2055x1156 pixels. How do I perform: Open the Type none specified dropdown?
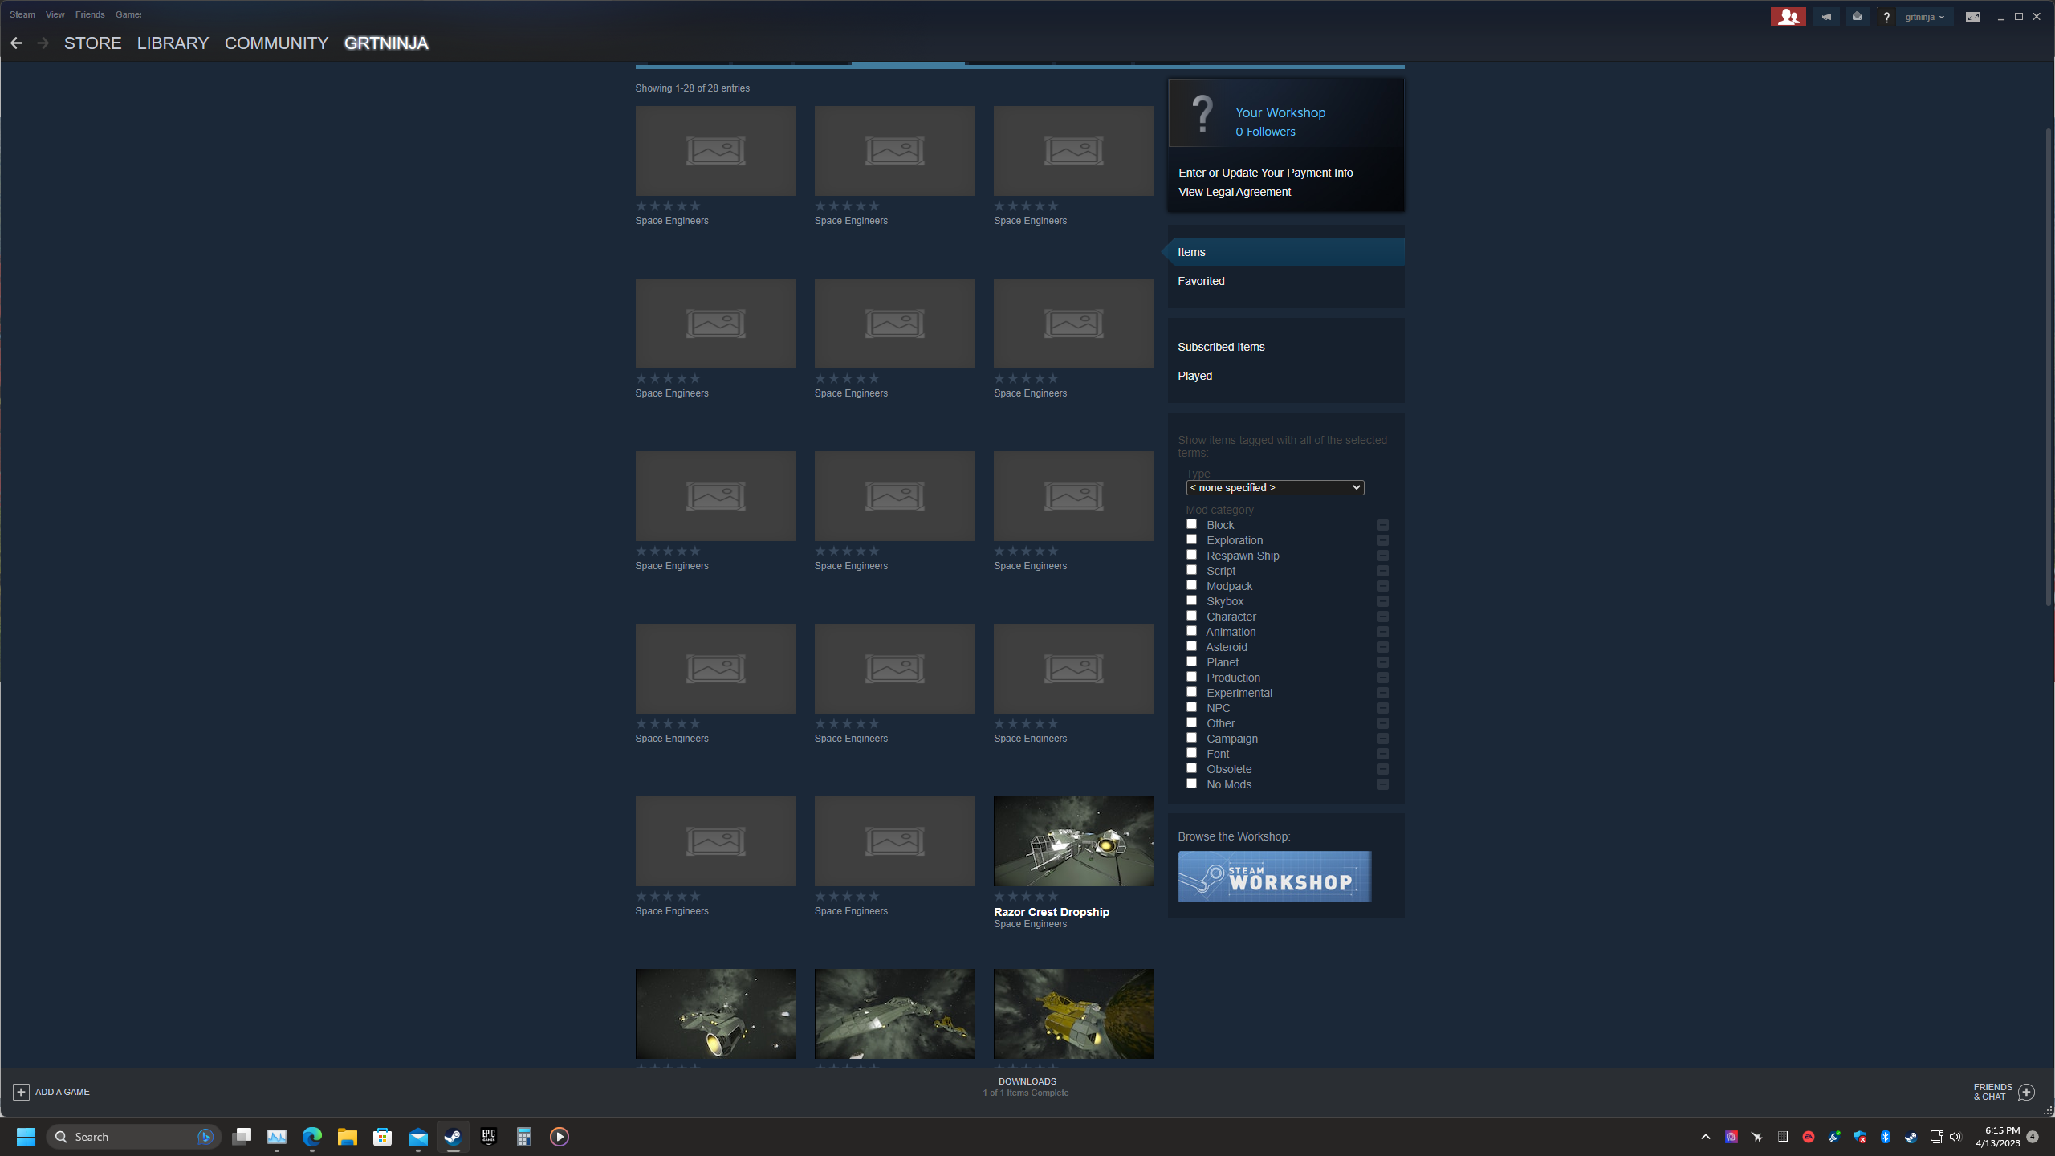click(x=1274, y=487)
